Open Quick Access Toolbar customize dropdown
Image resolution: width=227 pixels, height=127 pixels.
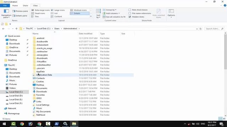pos(10,24)
